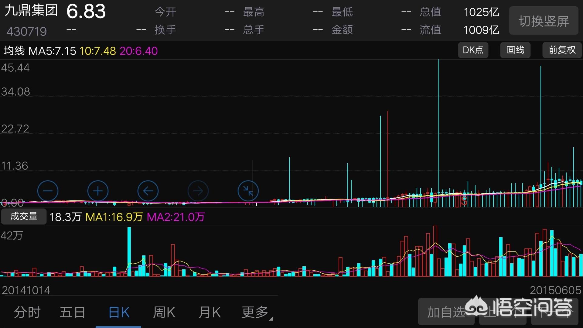The image size is (583, 328).
Task: Click the left arrow circle icon
Action: (x=148, y=191)
